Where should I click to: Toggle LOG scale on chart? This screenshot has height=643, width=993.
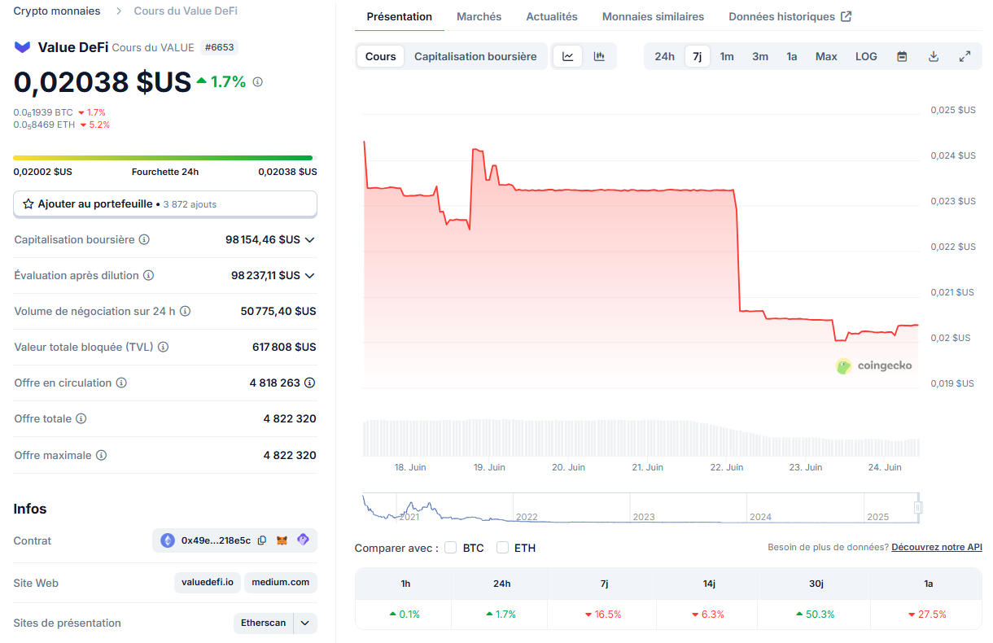[x=866, y=56]
